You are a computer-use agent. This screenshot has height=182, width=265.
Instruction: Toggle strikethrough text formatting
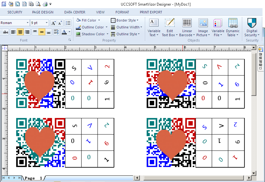point(6,32)
